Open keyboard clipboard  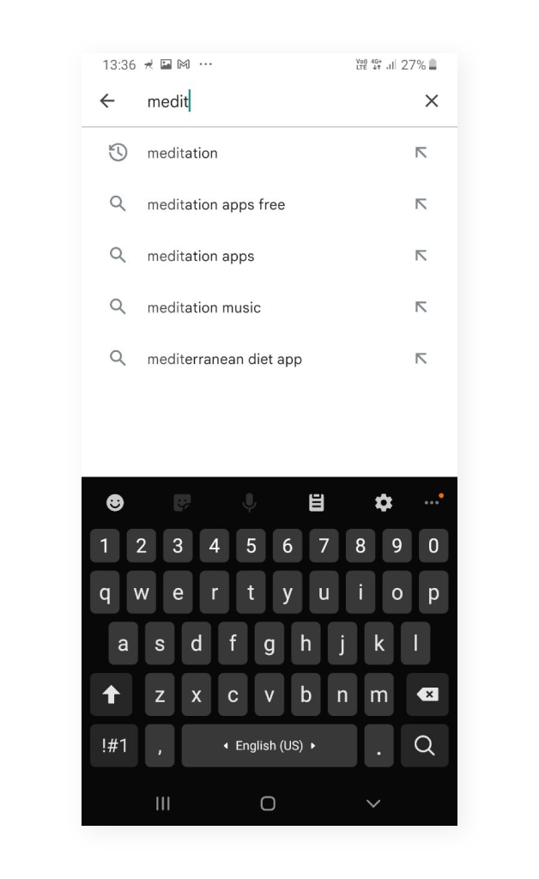click(317, 504)
